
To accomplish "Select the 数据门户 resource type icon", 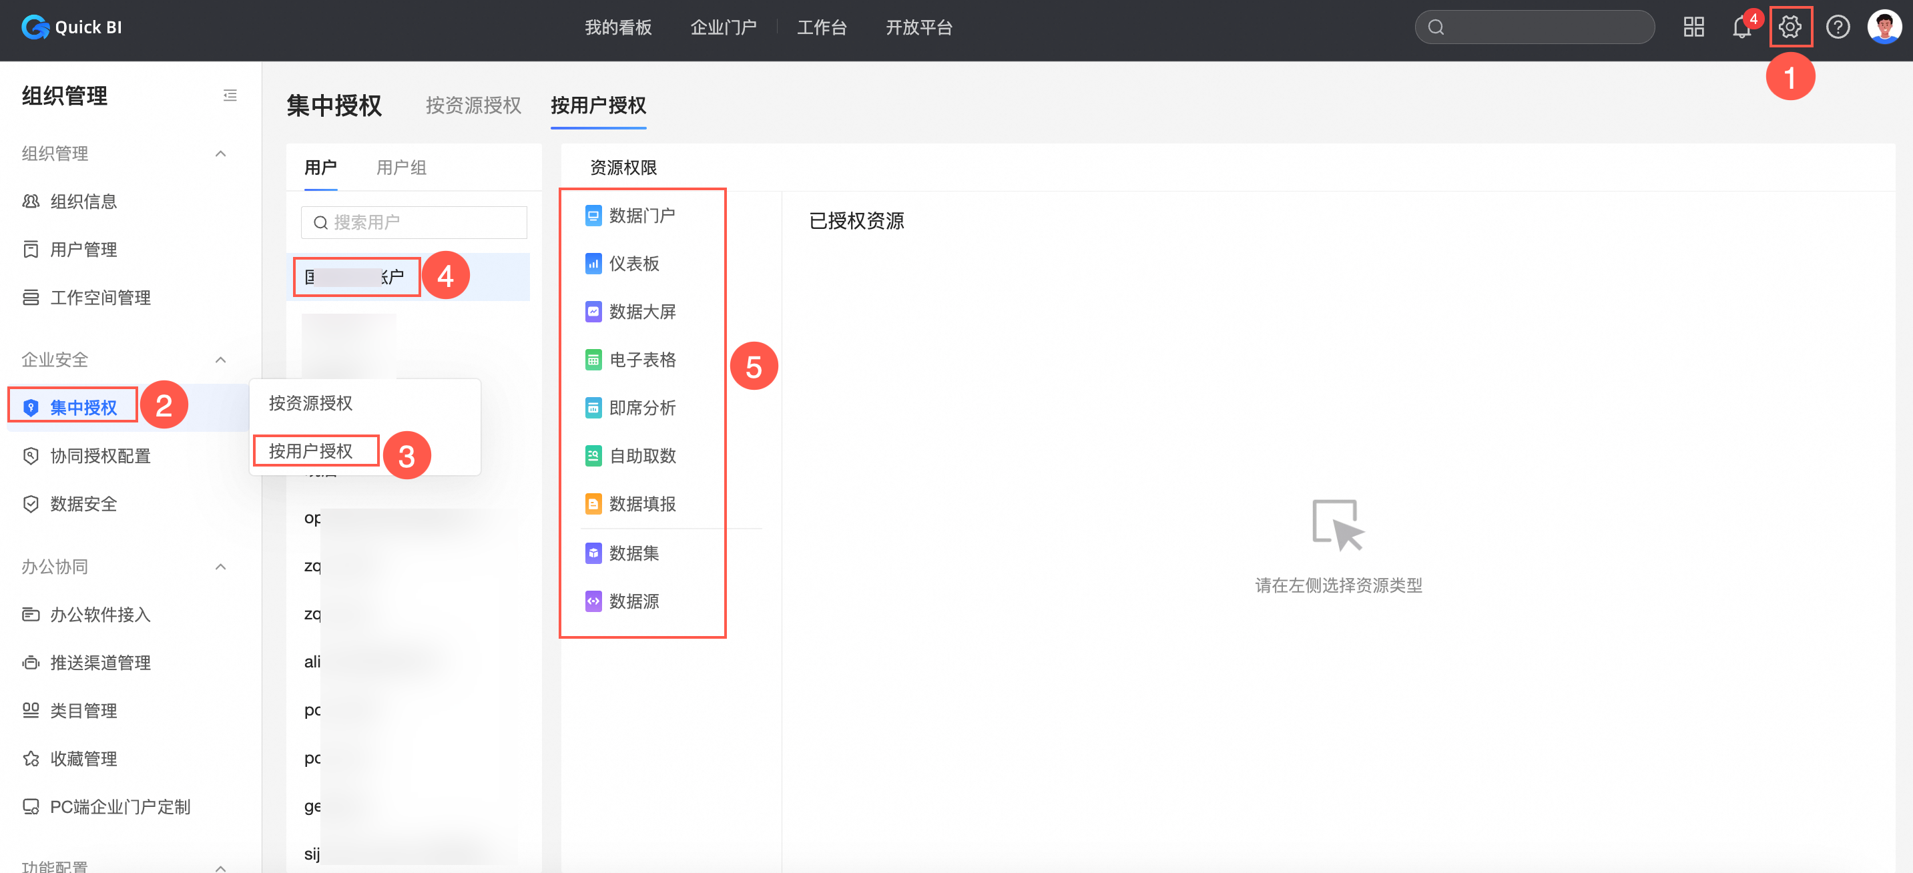I will (x=593, y=216).
